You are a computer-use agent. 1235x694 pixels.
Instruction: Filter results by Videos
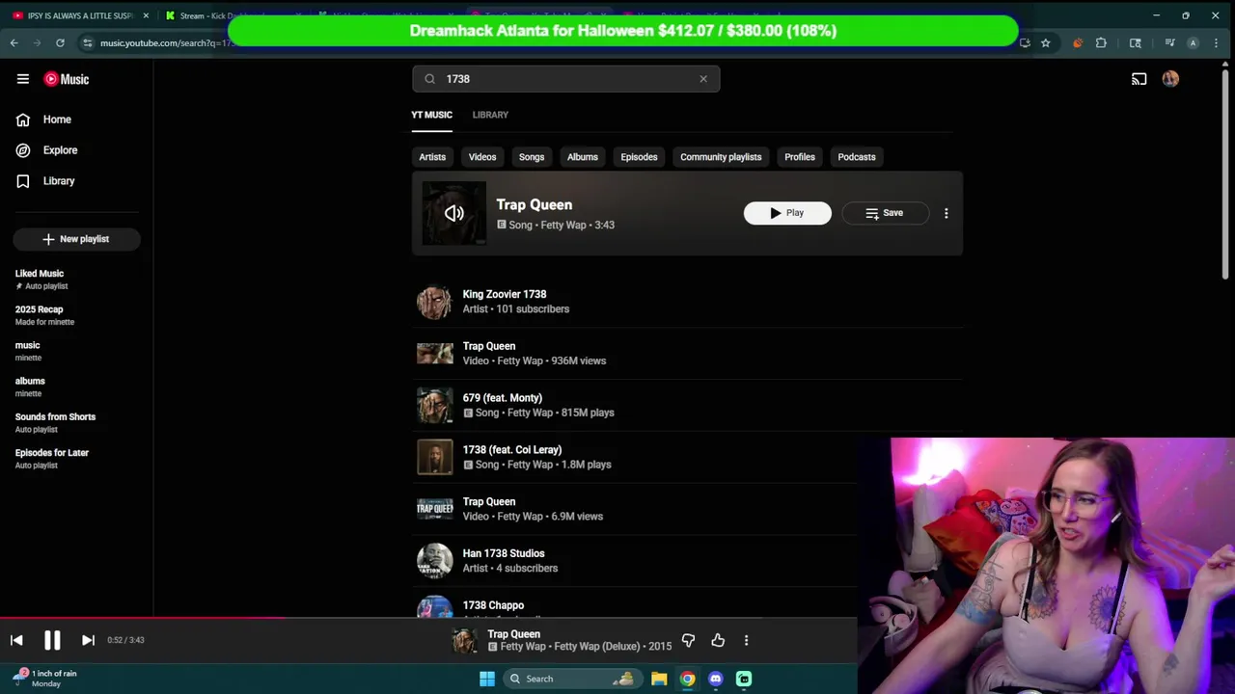click(482, 157)
